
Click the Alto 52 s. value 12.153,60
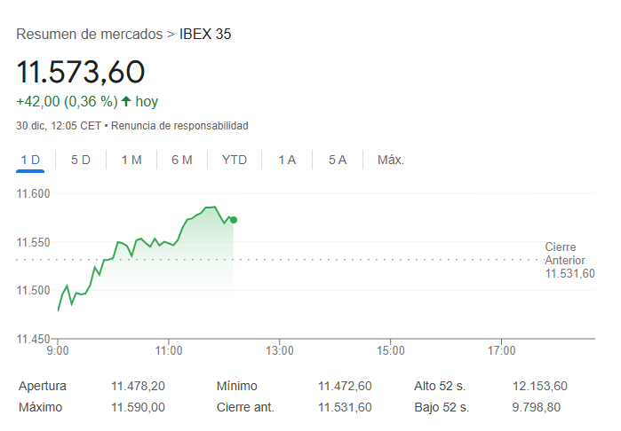(540, 386)
